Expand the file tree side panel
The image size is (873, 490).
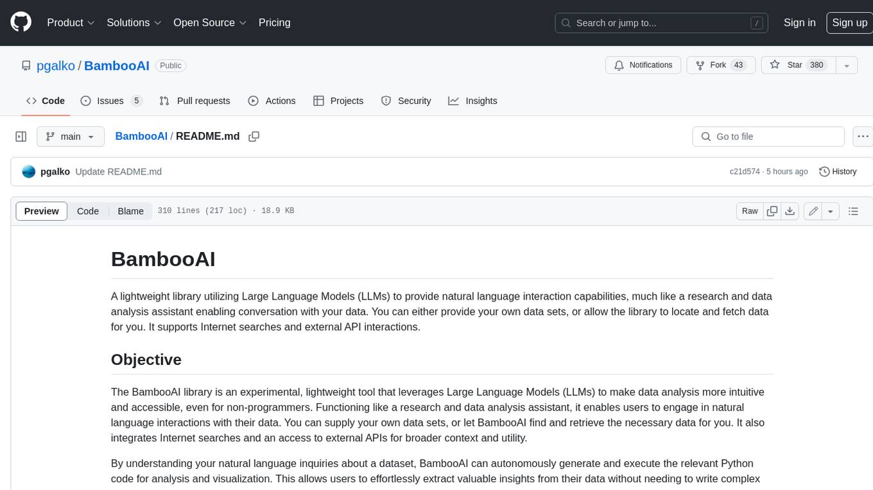[x=21, y=137]
